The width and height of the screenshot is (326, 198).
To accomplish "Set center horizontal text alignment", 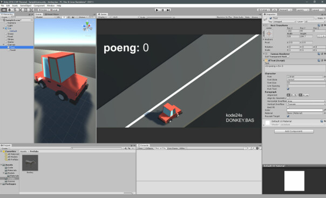I will click(x=292, y=95).
